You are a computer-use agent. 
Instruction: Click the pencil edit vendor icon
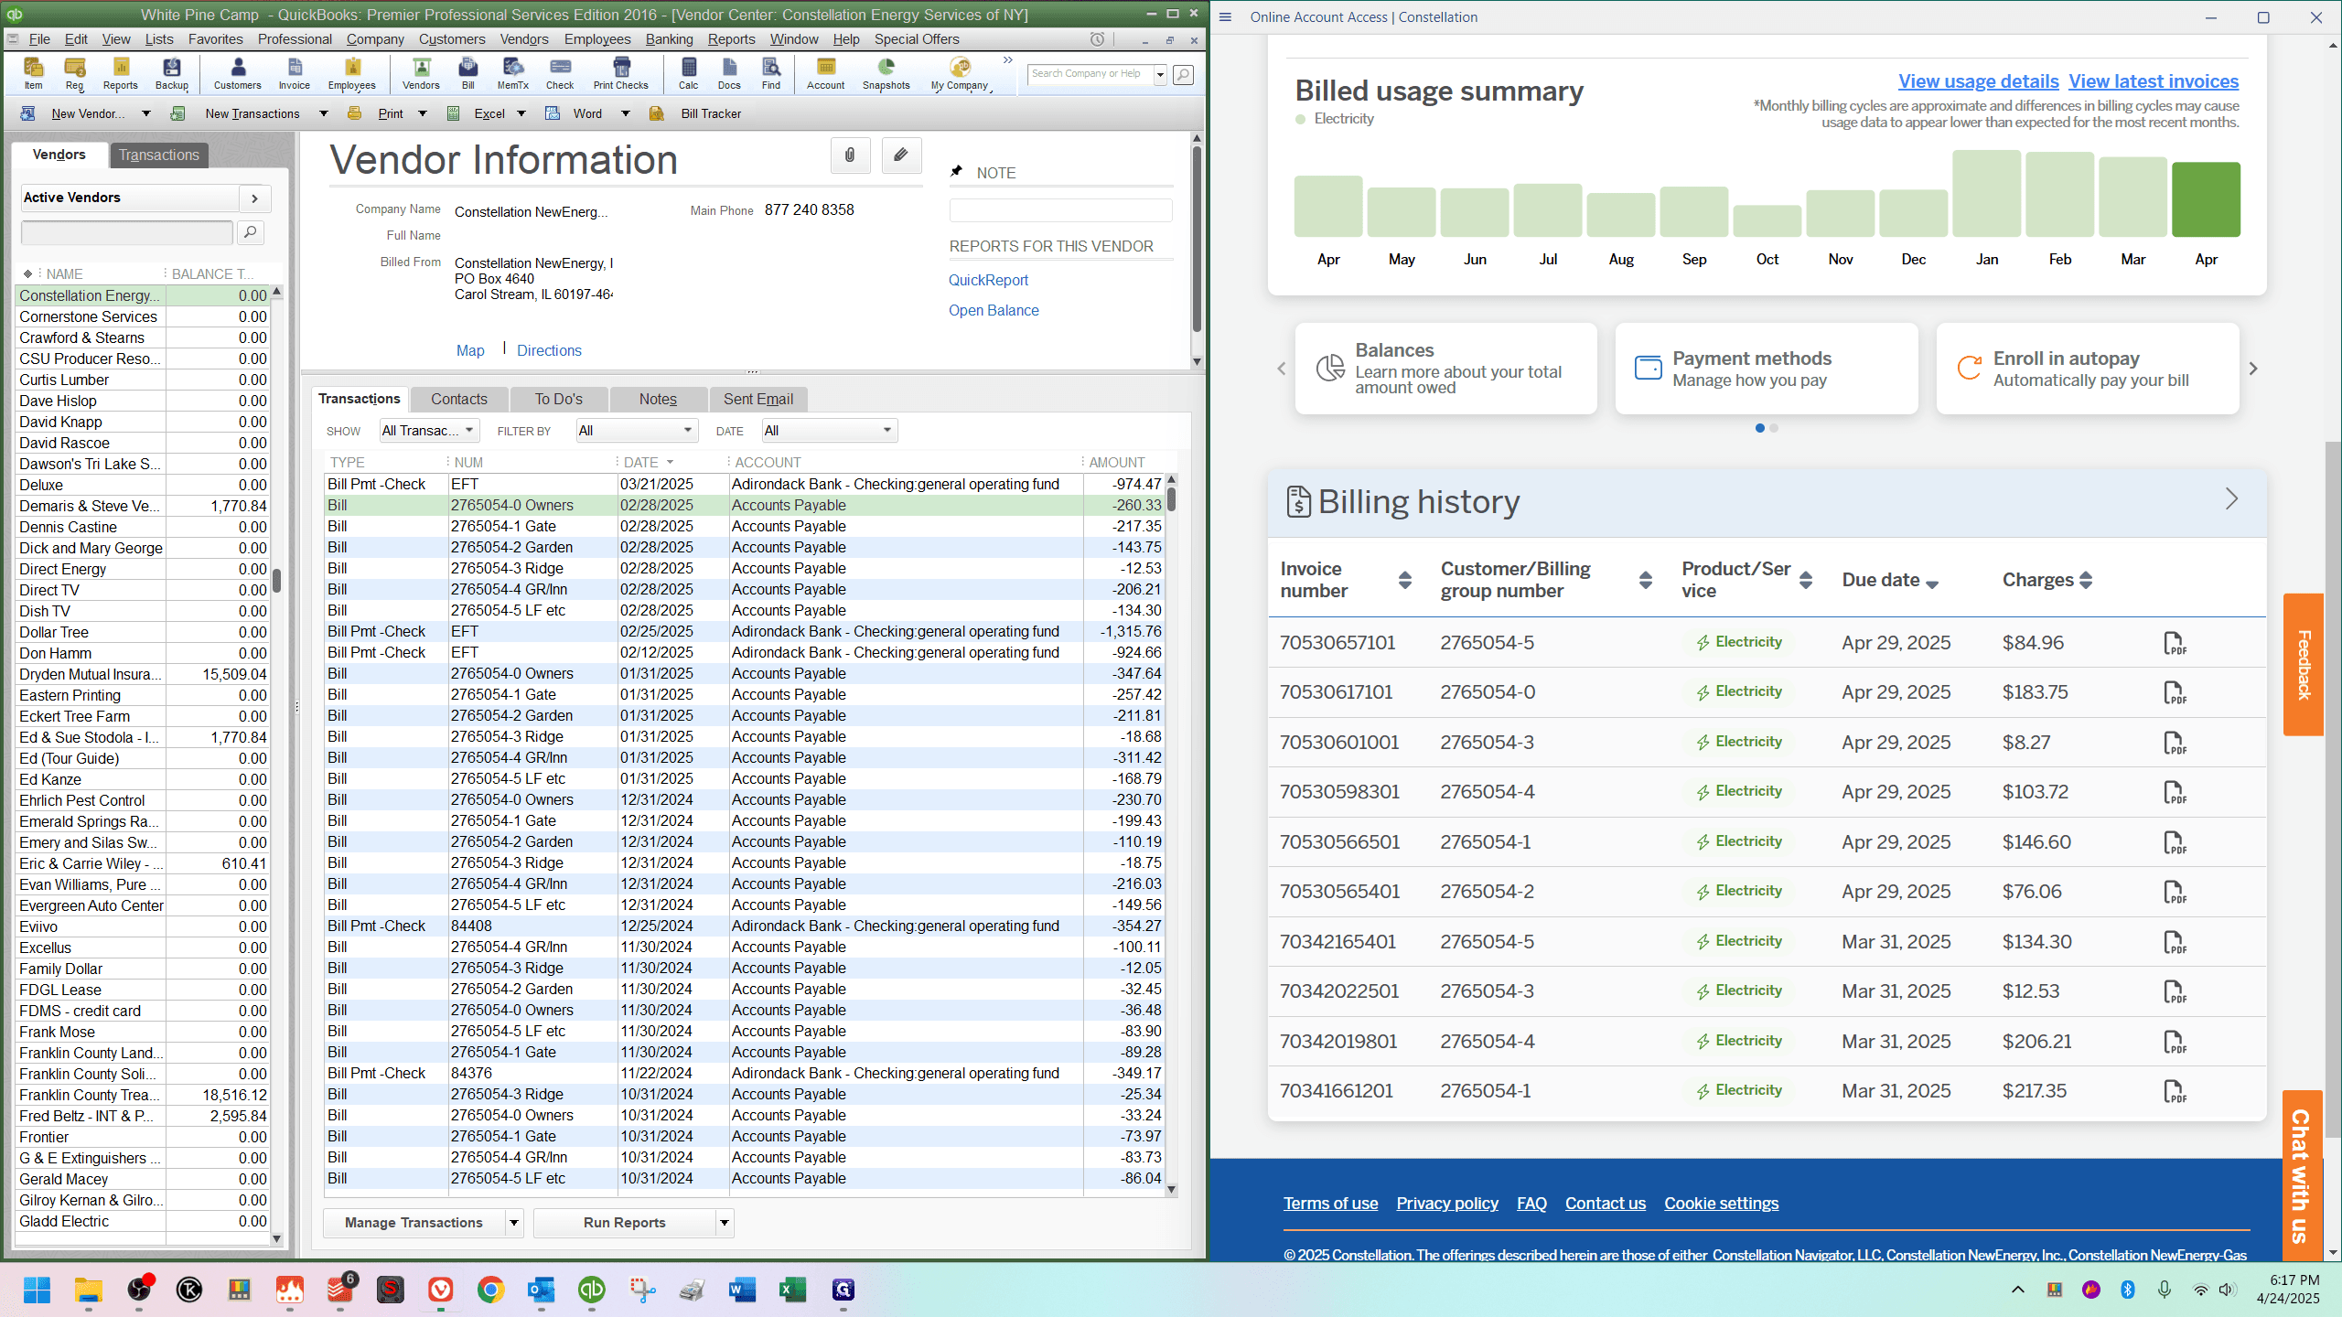pos(901,155)
